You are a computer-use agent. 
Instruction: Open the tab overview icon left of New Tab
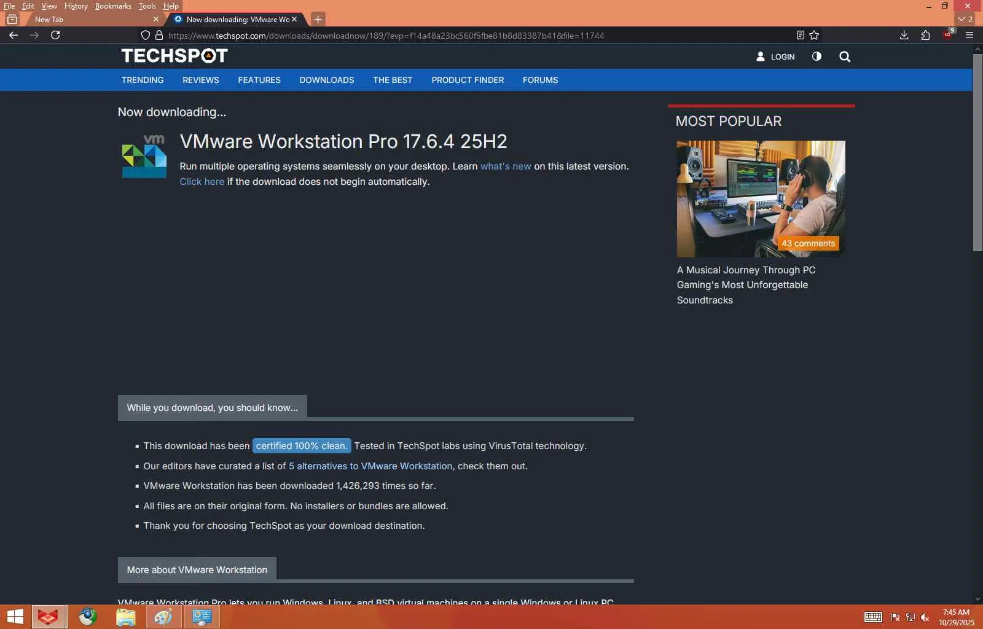[x=12, y=19]
